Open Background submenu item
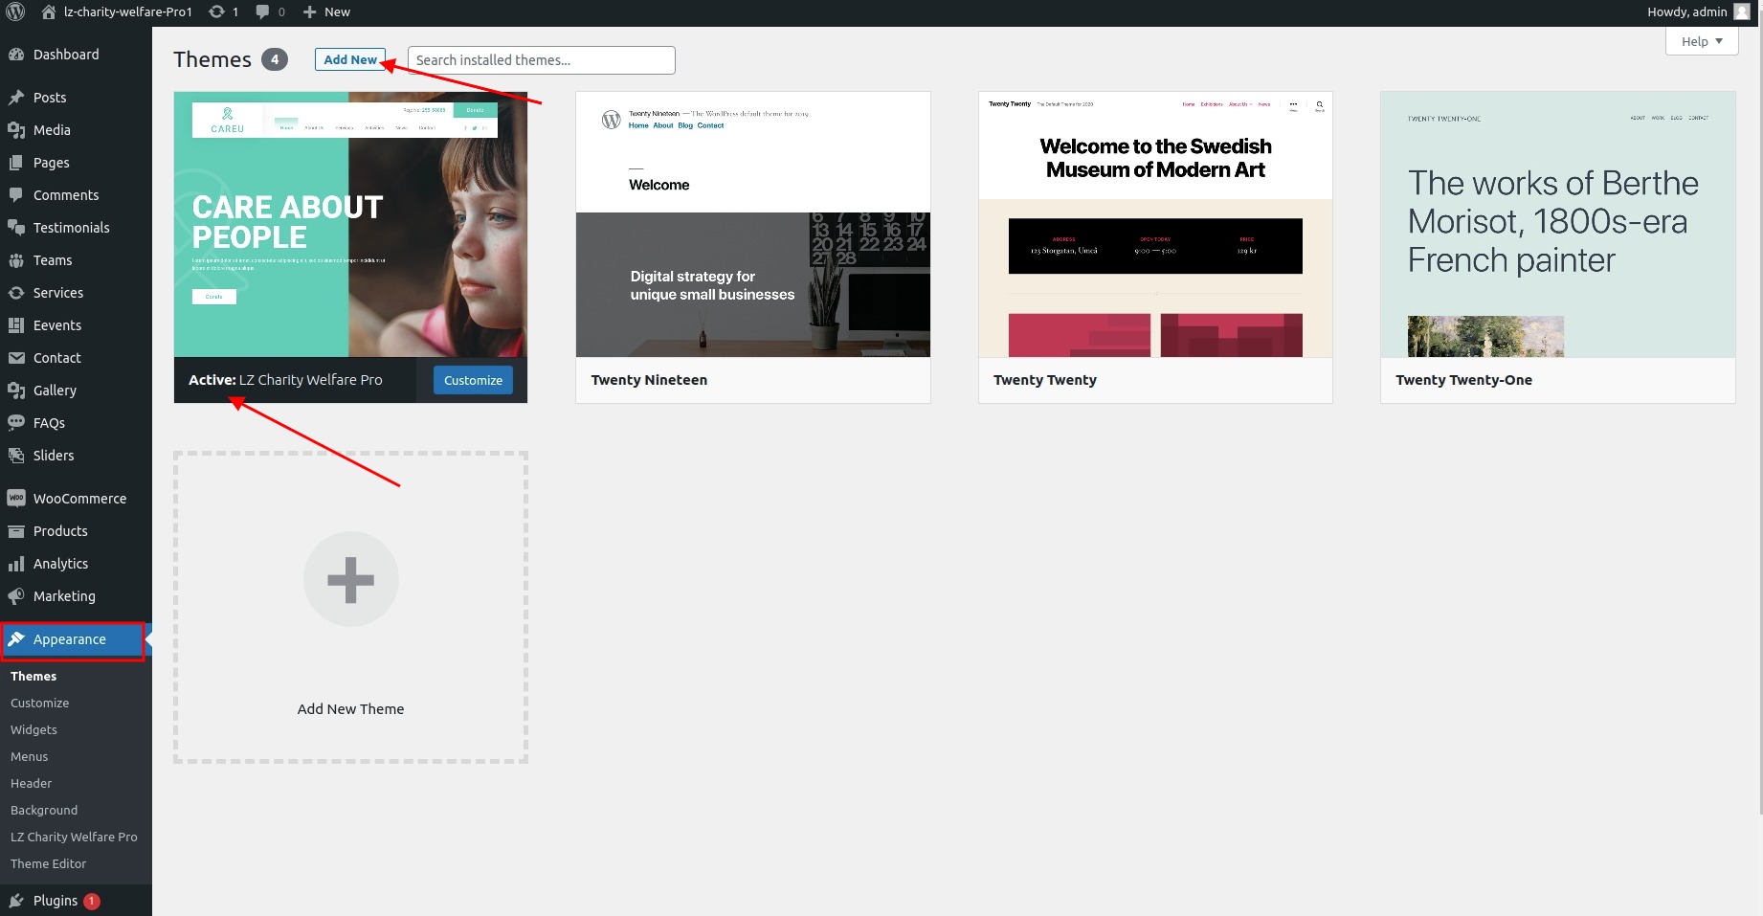 (x=44, y=810)
